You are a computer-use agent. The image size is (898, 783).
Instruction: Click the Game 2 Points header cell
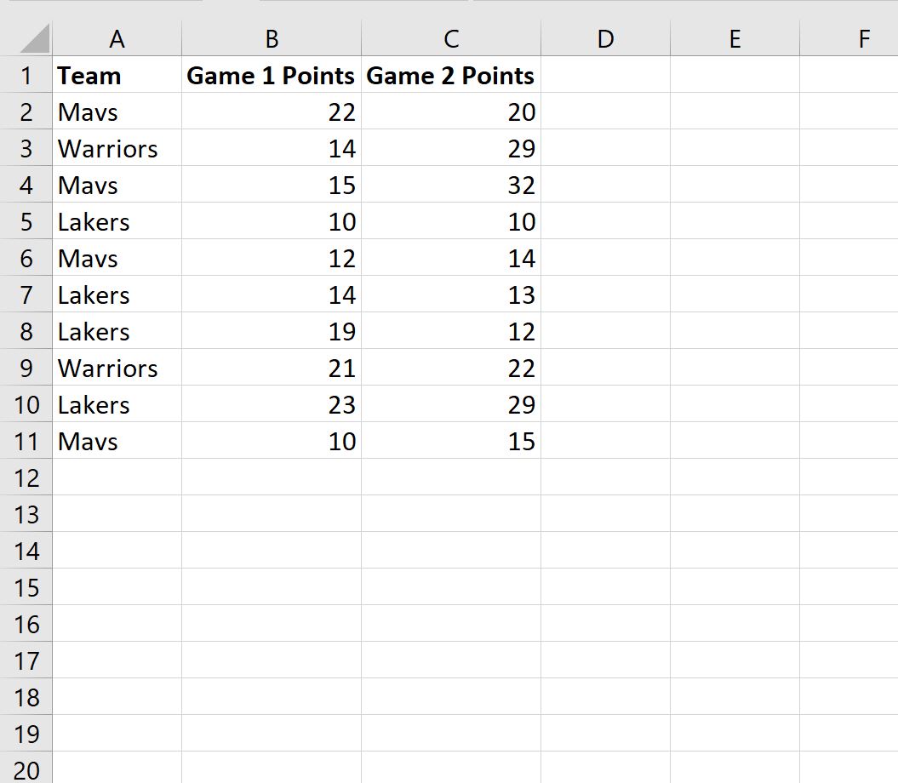click(x=451, y=74)
